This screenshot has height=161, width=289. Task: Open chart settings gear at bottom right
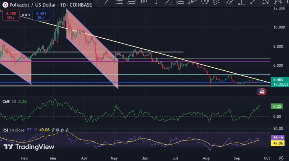(281, 158)
